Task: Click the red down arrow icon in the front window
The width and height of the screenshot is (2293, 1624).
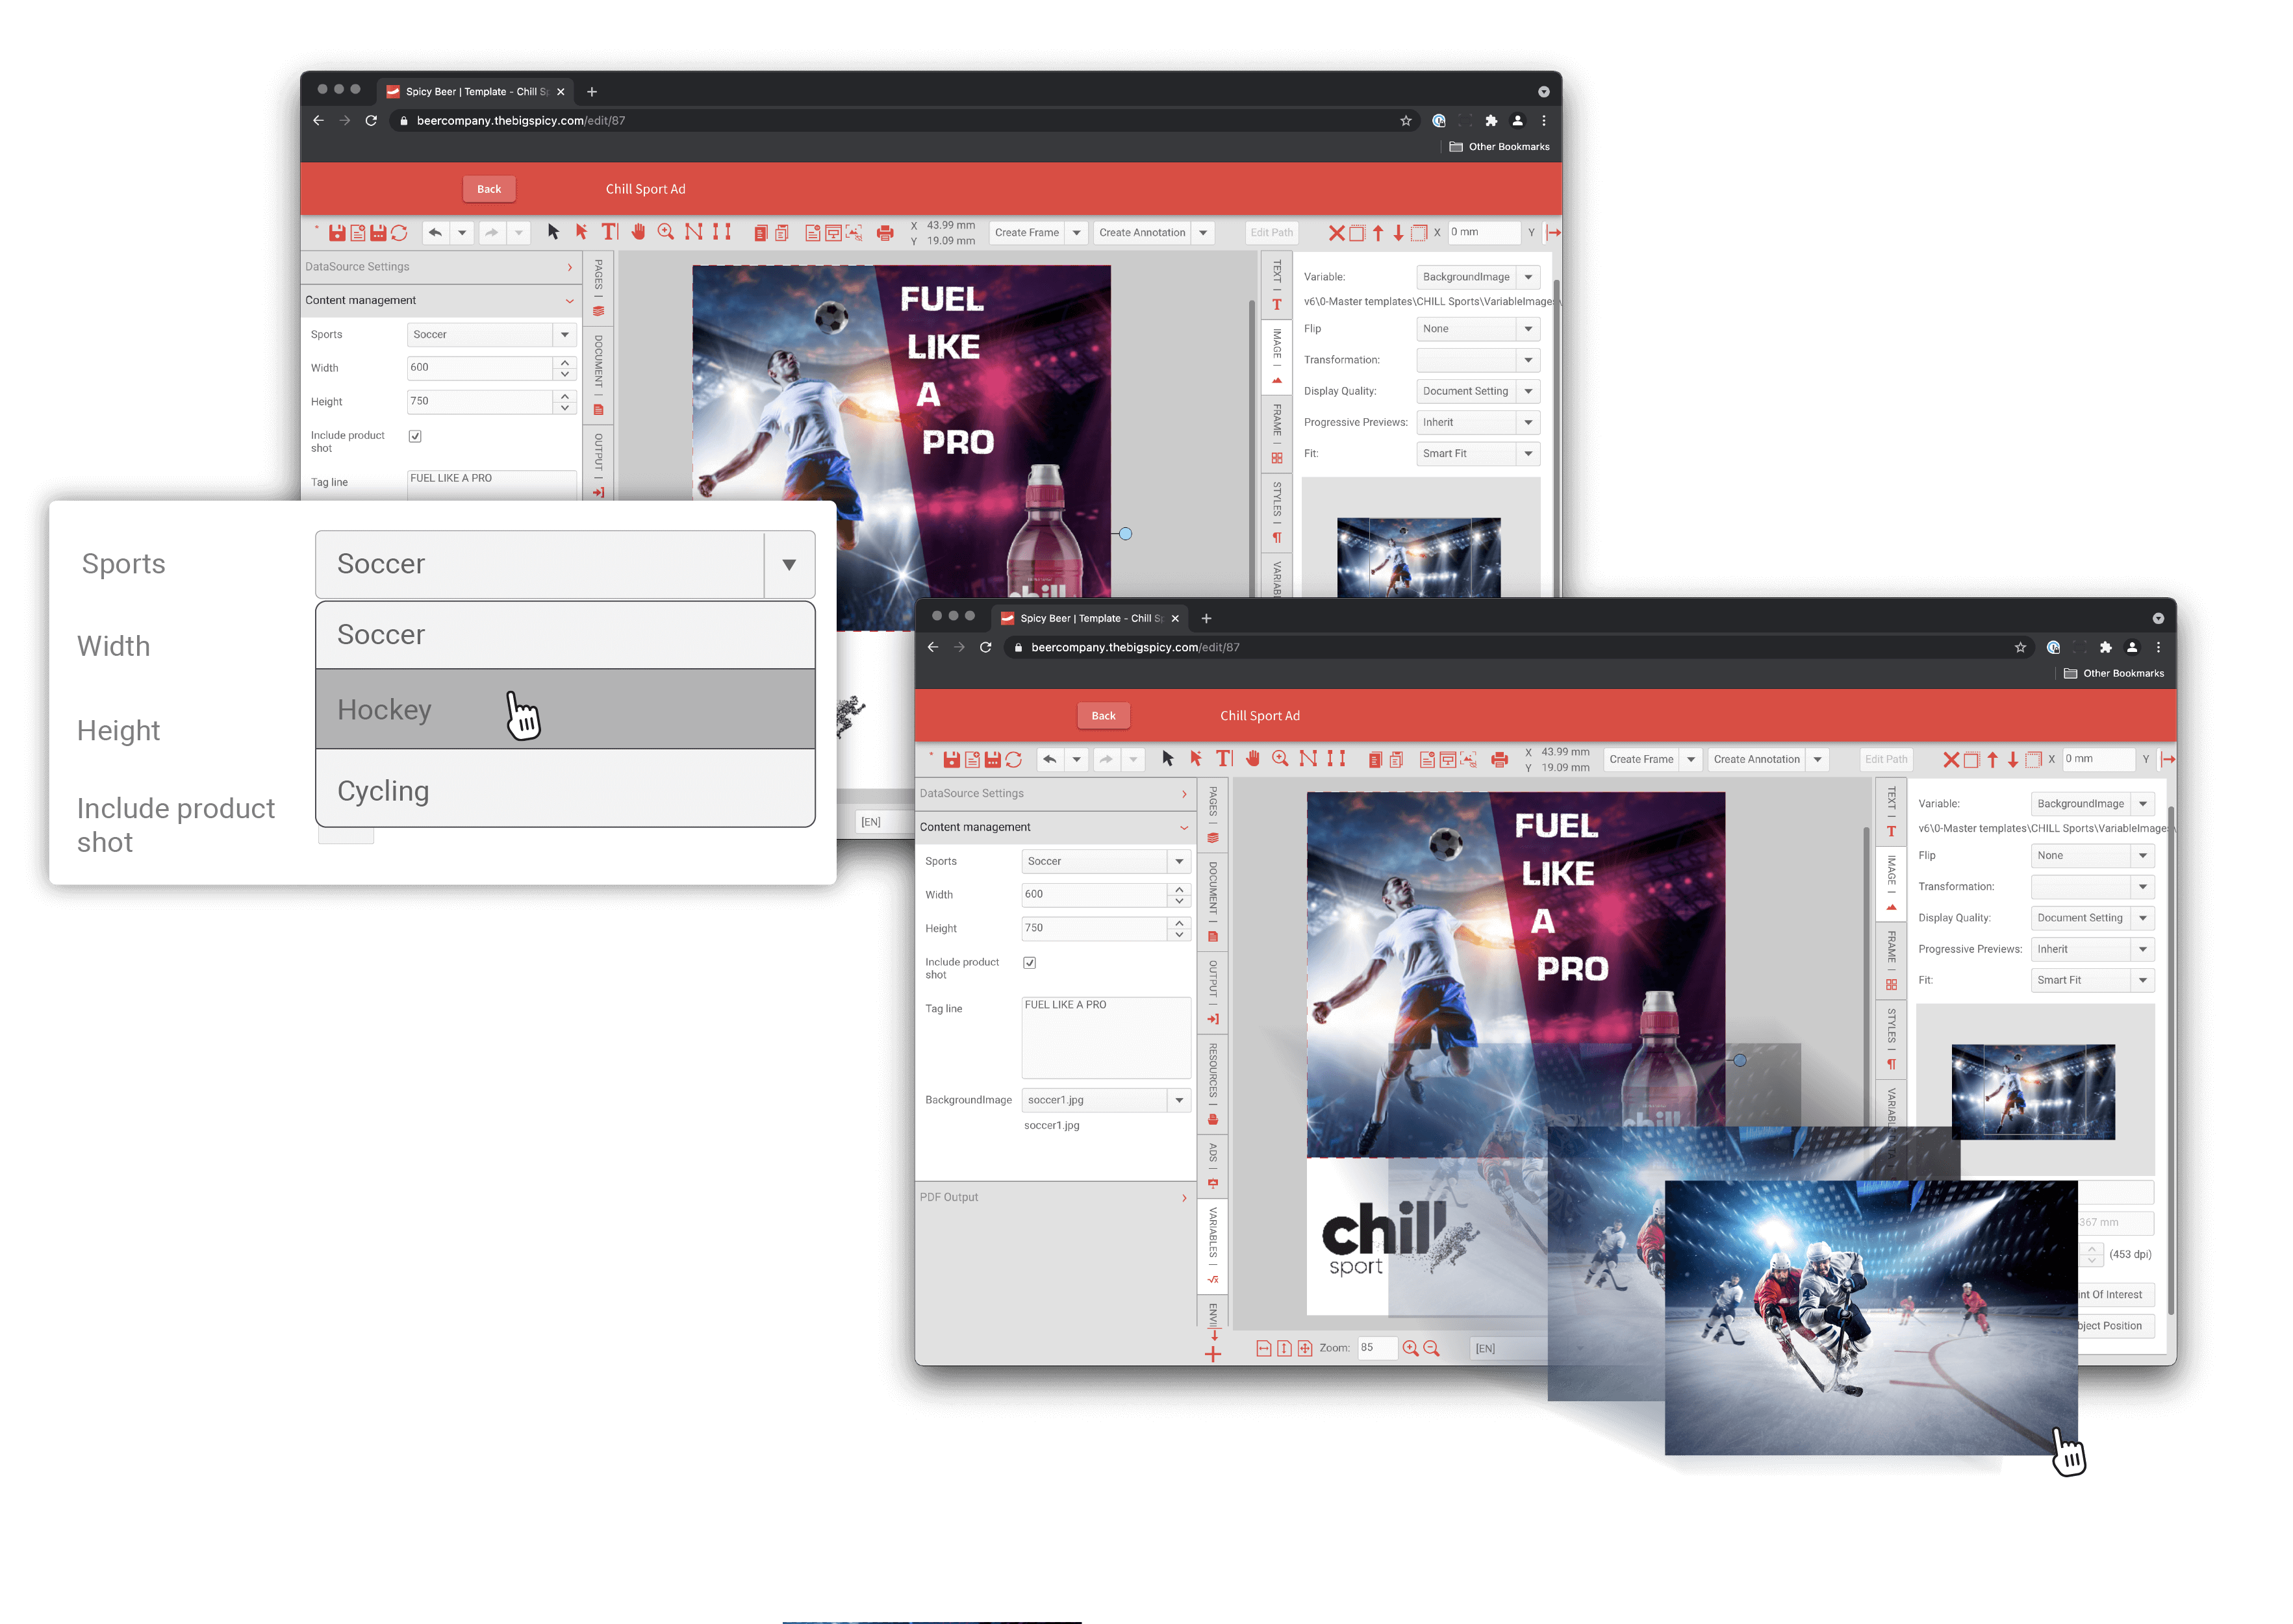Action: pos(2013,760)
